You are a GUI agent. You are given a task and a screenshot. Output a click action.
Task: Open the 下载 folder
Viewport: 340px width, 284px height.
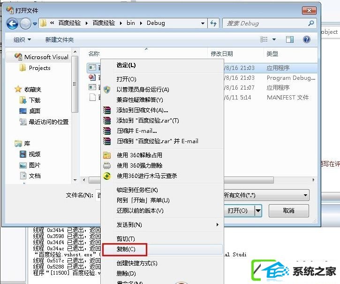pos(30,100)
